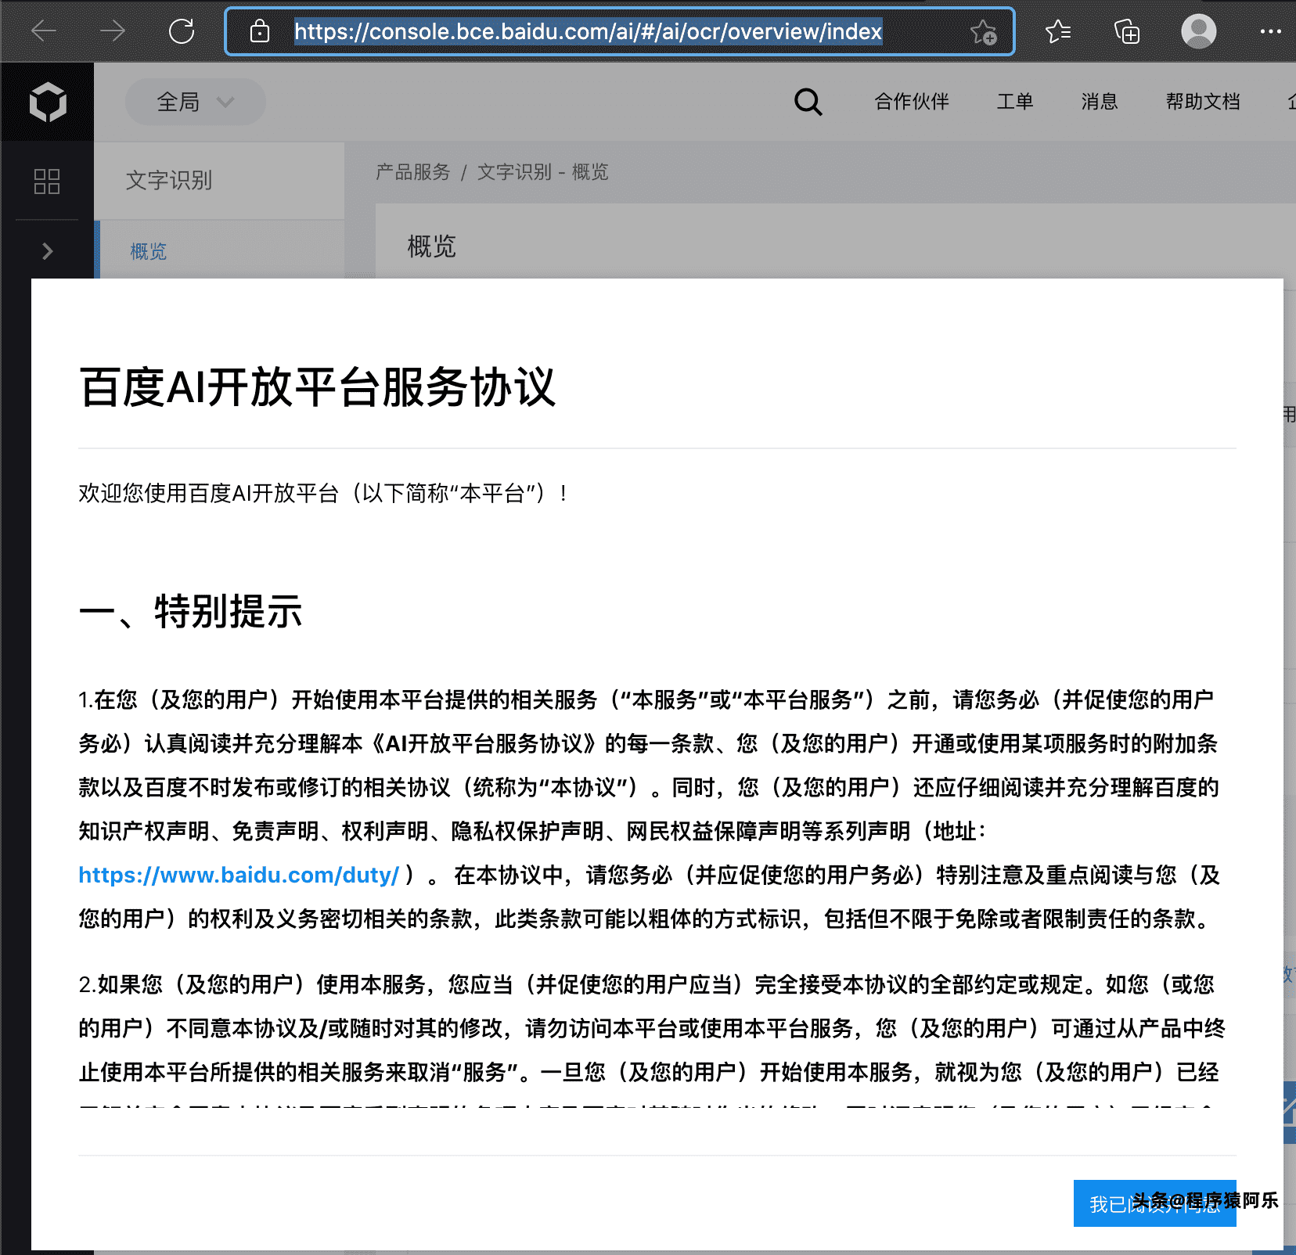Open the favorites list icon
Screen dimensions: 1296x1255
pyautogui.click(x=1058, y=31)
